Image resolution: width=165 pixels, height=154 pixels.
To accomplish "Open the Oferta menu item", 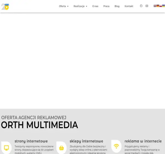I will (62, 6).
